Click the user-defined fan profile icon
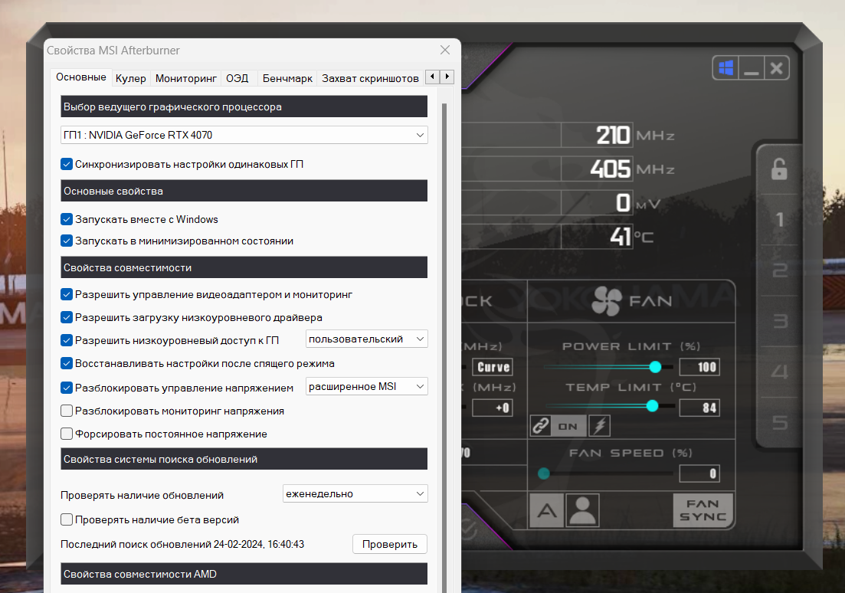This screenshot has height=593, width=845. (582, 510)
